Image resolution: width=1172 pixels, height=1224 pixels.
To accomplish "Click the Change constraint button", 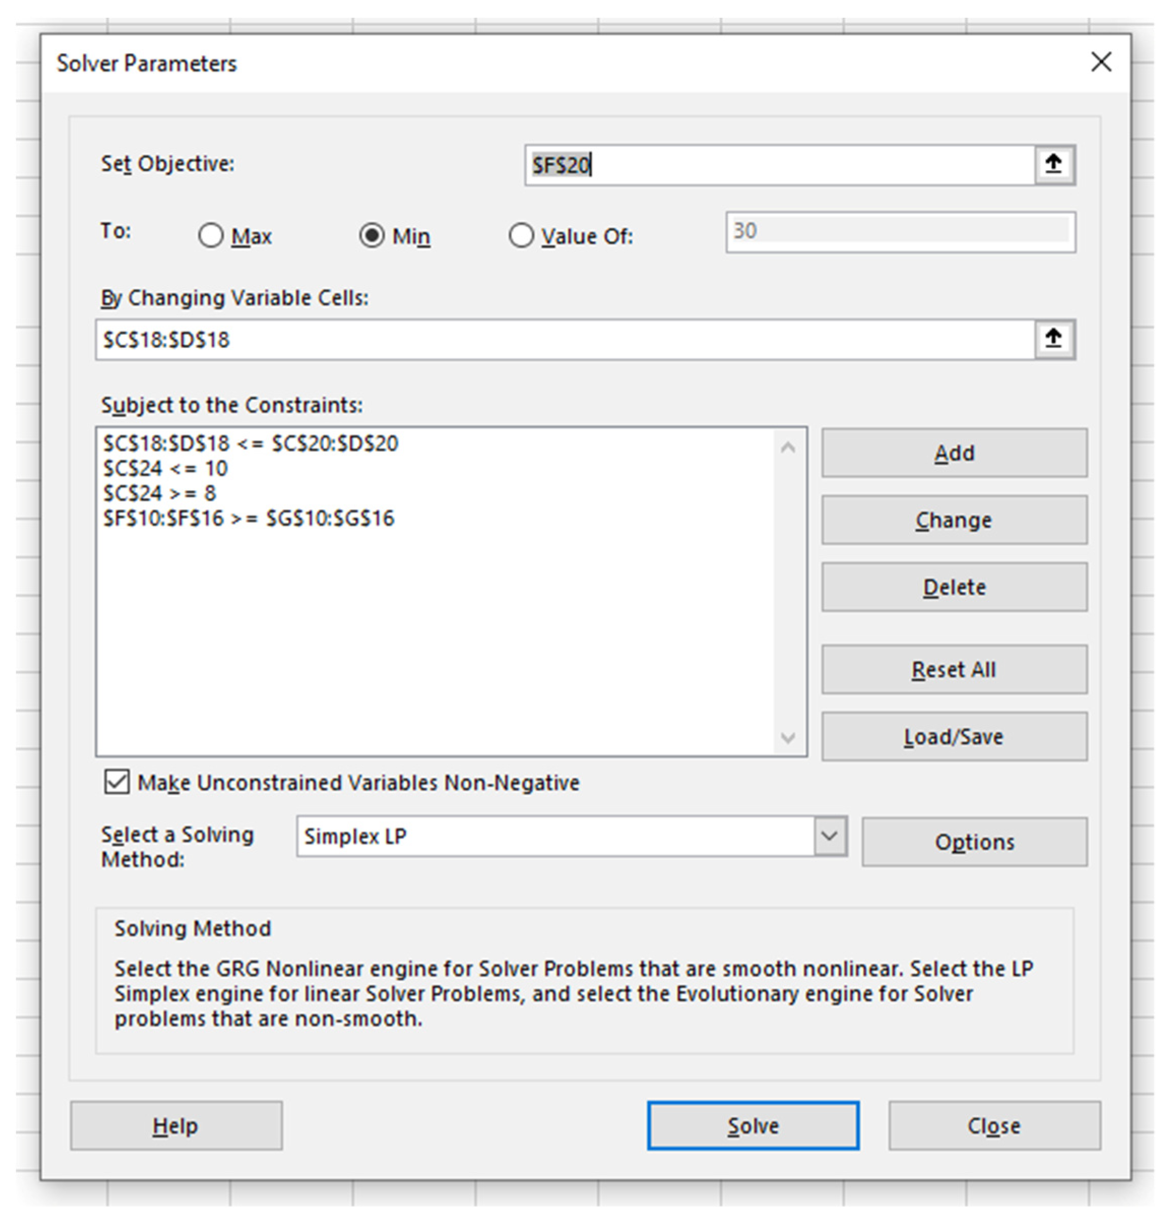I will coord(953,520).
